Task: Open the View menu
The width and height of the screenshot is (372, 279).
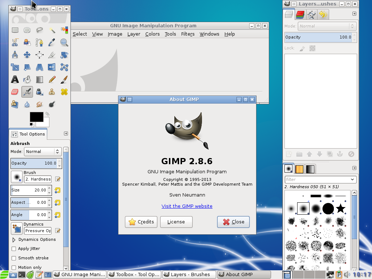Action: click(x=97, y=34)
